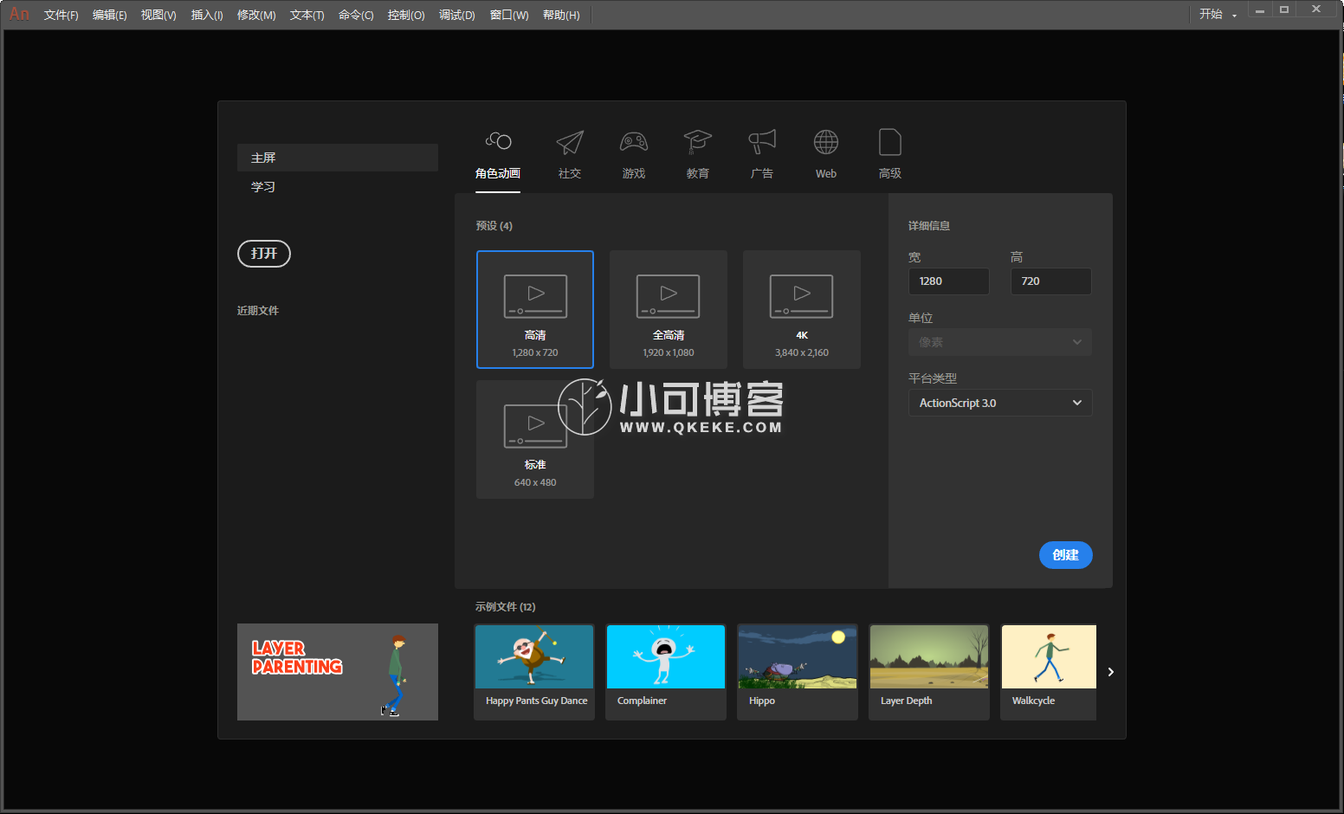Image resolution: width=1344 pixels, height=814 pixels.
Task: Pick the Ads (广告) megaphone icon
Action: [762, 142]
